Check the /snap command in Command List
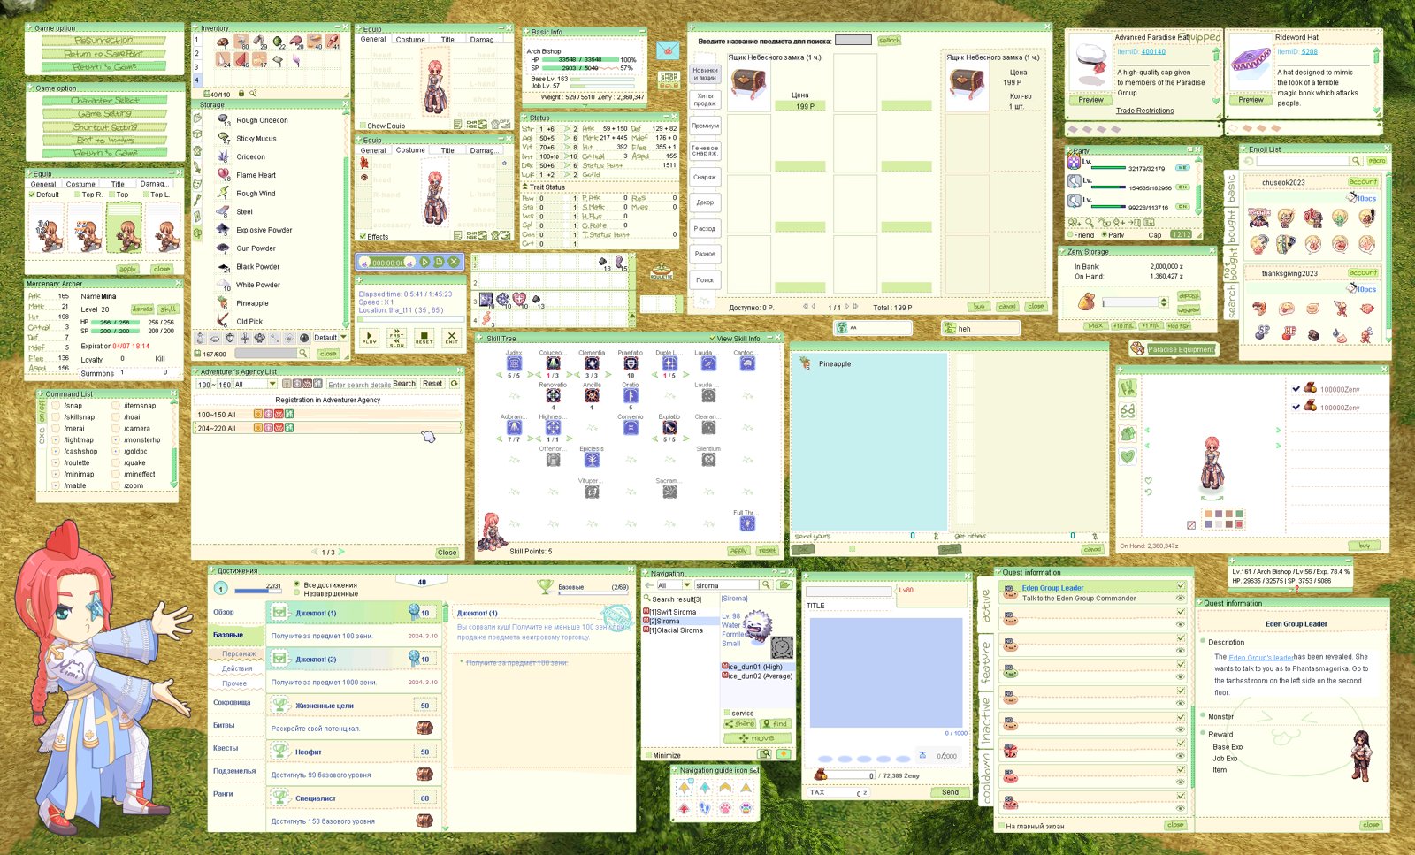Screen dimensions: 1415x855 tap(57, 406)
